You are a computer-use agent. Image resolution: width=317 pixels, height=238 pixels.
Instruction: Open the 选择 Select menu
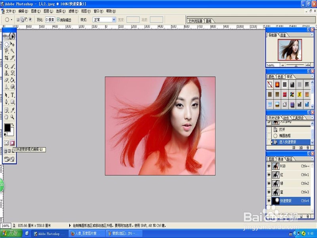[61, 11]
